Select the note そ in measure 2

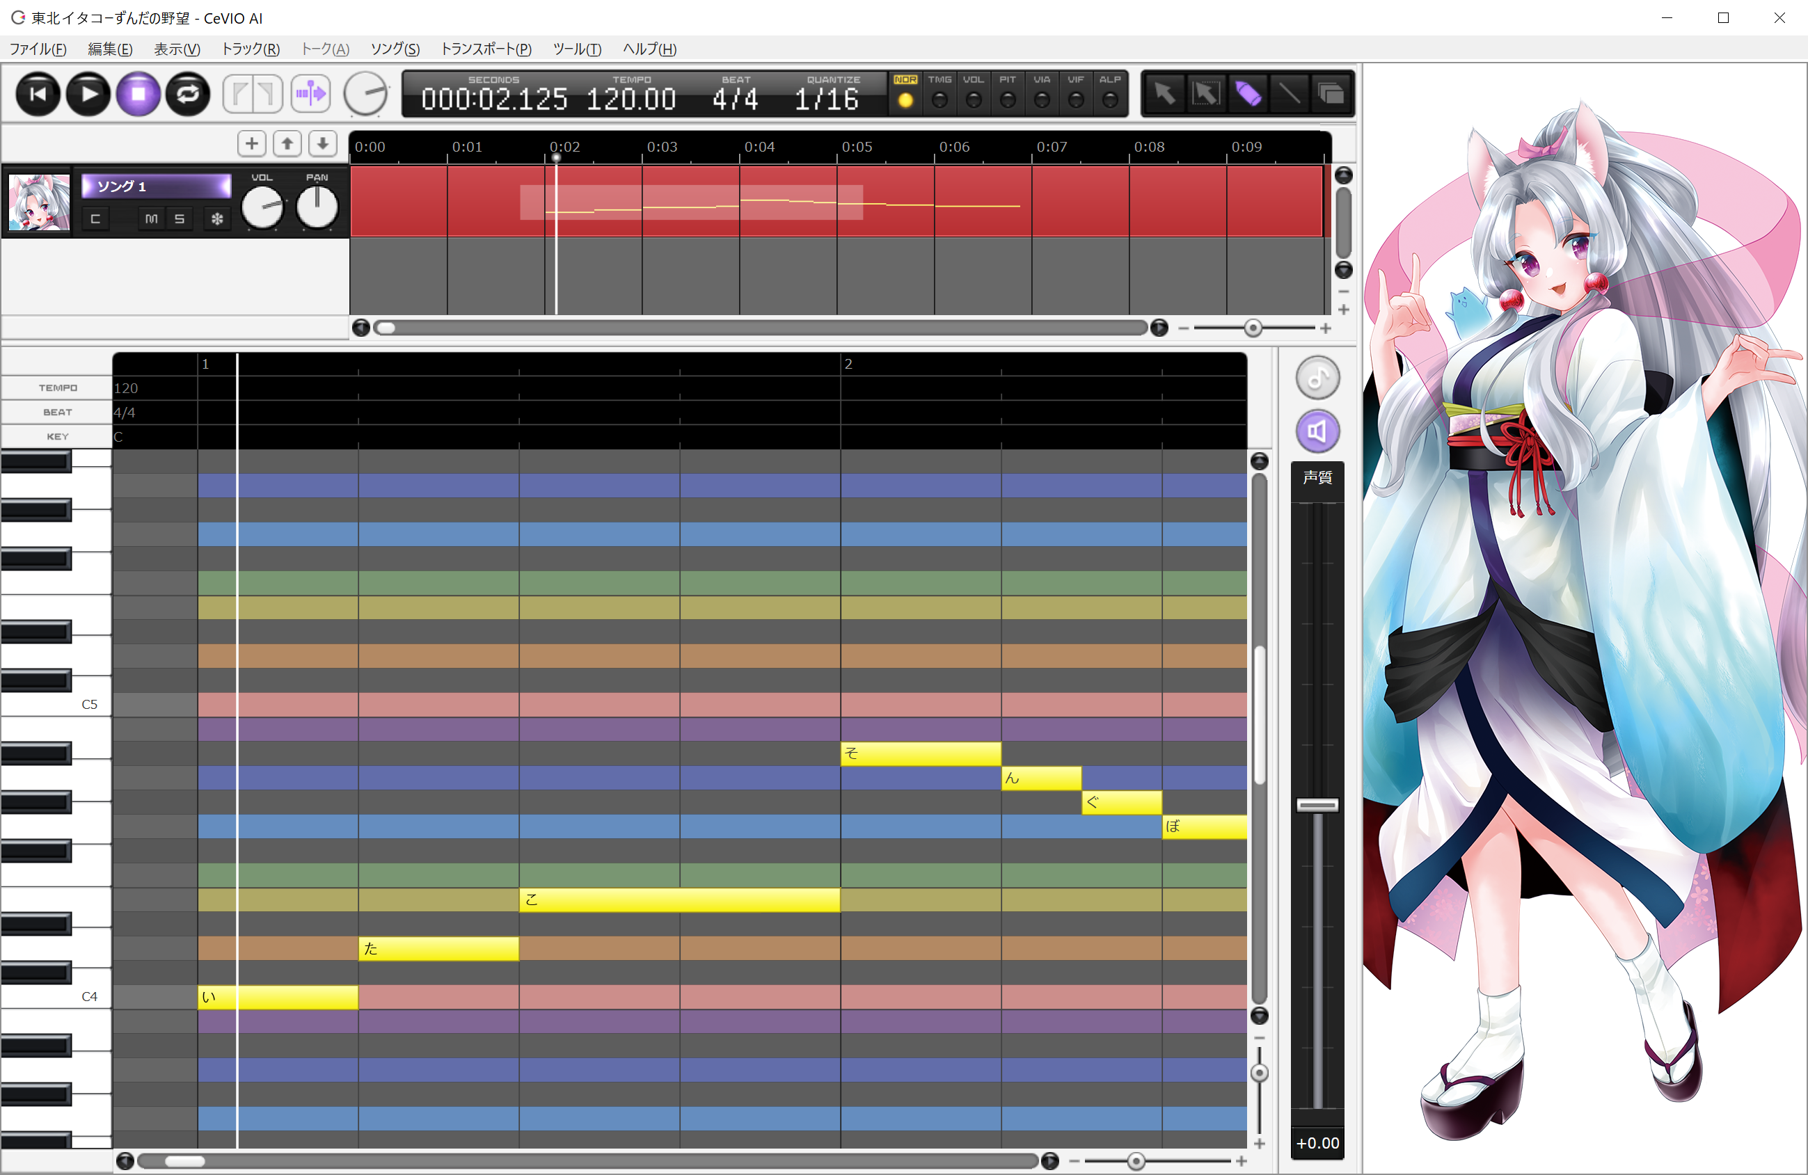(921, 753)
